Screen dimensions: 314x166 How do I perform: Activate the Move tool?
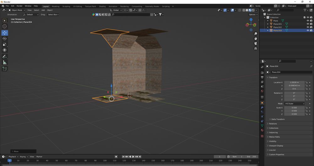coord(5,33)
